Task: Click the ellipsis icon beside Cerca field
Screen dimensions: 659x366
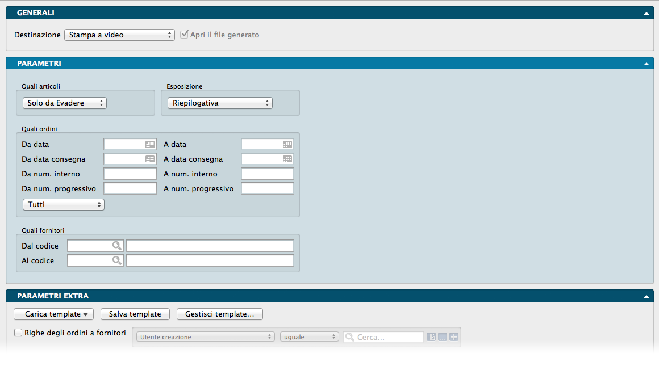Action: 443,337
